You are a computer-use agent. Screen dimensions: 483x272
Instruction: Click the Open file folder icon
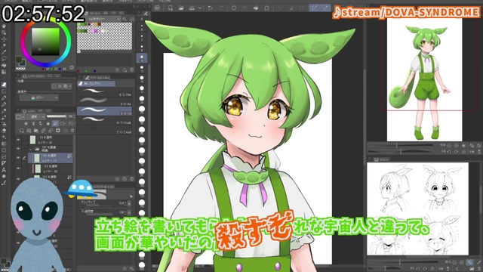pos(181,8)
